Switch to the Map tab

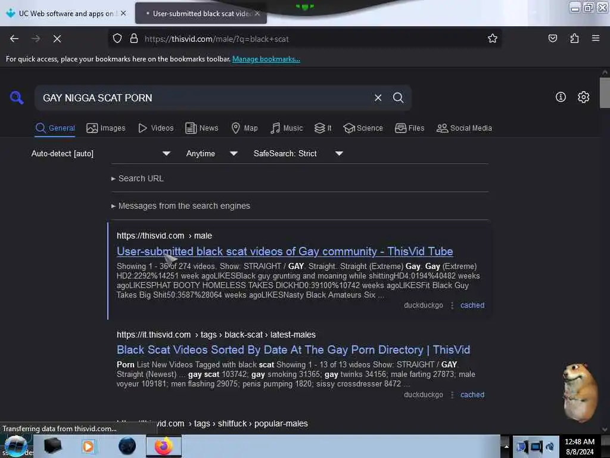point(245,128)
